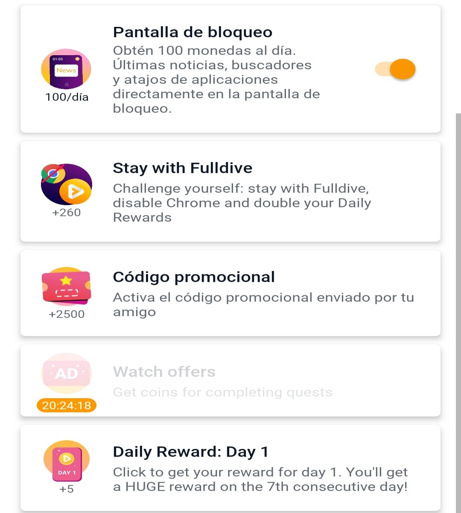Open the Código promocional heading
This screenshot has height=513, width=461.
click(194, 277)
